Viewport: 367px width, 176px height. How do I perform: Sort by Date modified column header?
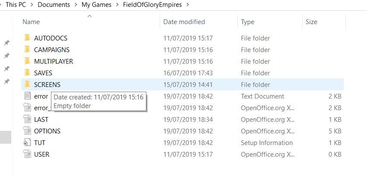pos(184,22)
